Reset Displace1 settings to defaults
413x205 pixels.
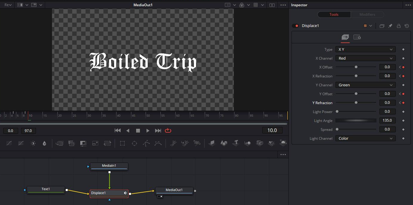pyautogui.click(x=407, y=26)
